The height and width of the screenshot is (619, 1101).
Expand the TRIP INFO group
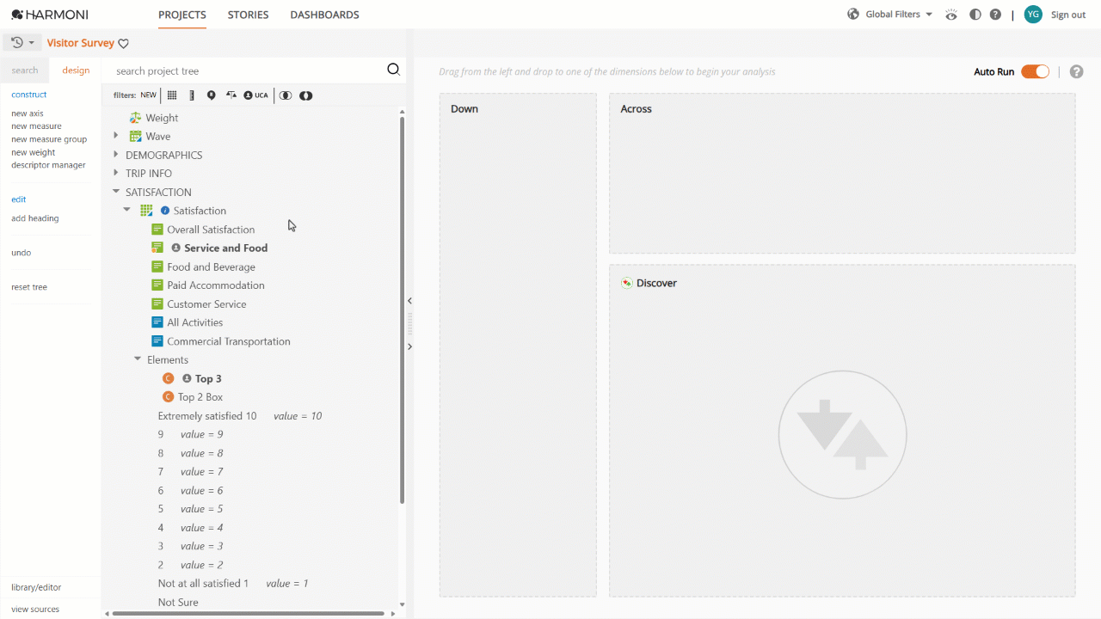tap(116, 173)
